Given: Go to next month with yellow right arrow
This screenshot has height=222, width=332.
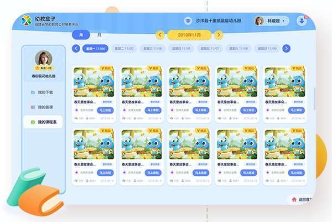Looking at the screenshot, I should [219, 35].
